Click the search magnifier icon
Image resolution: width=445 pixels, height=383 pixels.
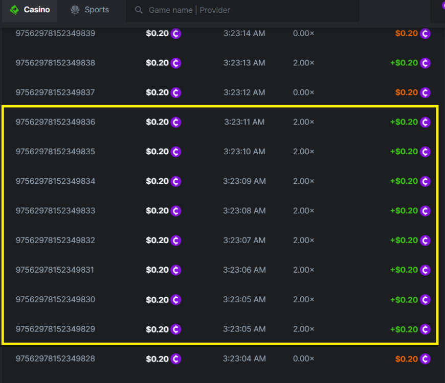pyautogui.click(x=138, y=10)
